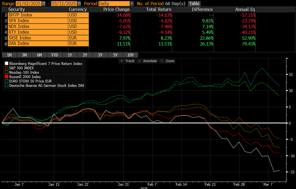Click the 7.97% price change value
The height and width of the screenshot is (189, 296).
(125, 38)
